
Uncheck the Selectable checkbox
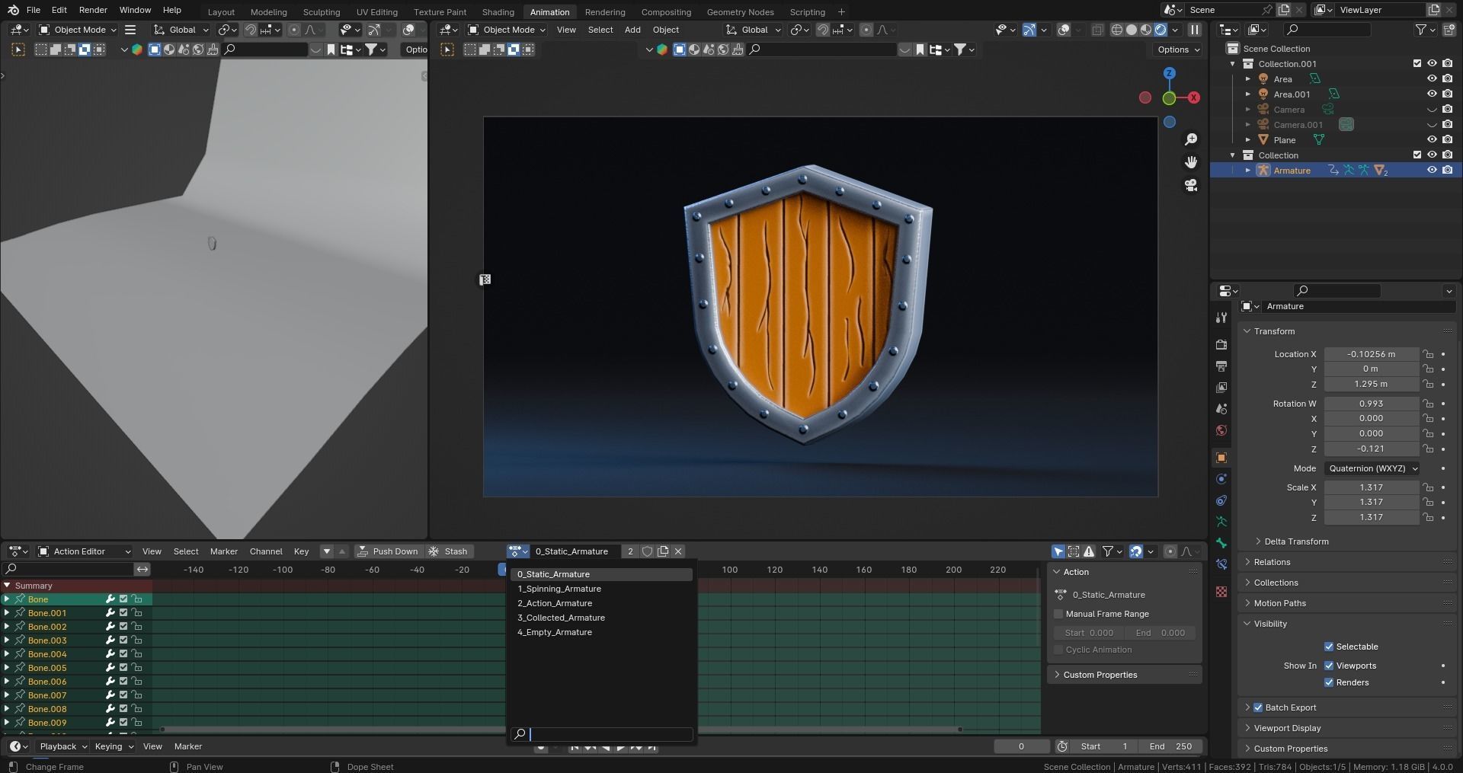coord(1329,647)
